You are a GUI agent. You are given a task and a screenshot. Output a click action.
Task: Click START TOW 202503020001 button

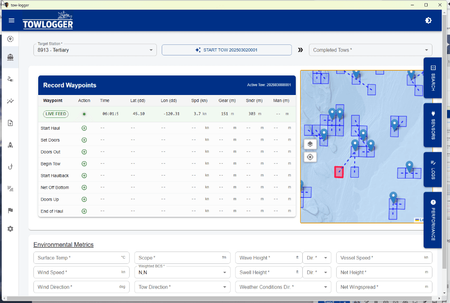pos(227,50)
